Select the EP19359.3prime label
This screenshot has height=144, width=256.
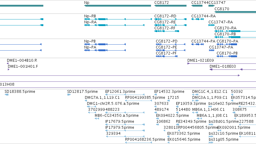pos(191,104)
